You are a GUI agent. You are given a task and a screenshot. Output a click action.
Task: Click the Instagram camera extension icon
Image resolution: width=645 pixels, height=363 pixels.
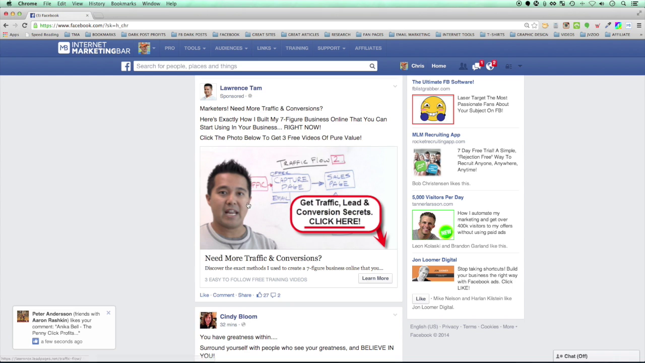coord(566,25)
